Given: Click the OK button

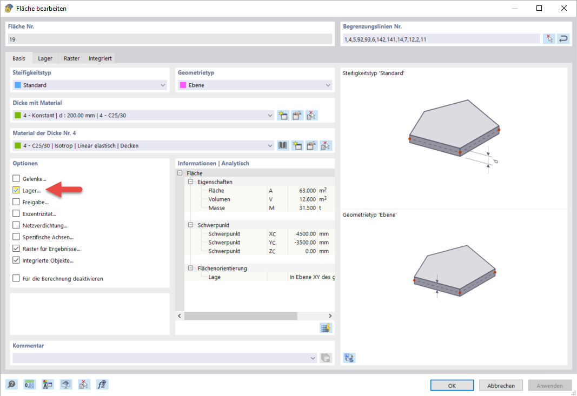Looking at the screenshot, I should (x=452, y=385).
